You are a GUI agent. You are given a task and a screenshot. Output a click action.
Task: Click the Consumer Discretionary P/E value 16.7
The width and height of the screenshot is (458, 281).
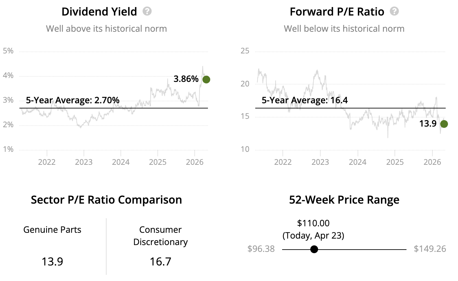[160, 261]
